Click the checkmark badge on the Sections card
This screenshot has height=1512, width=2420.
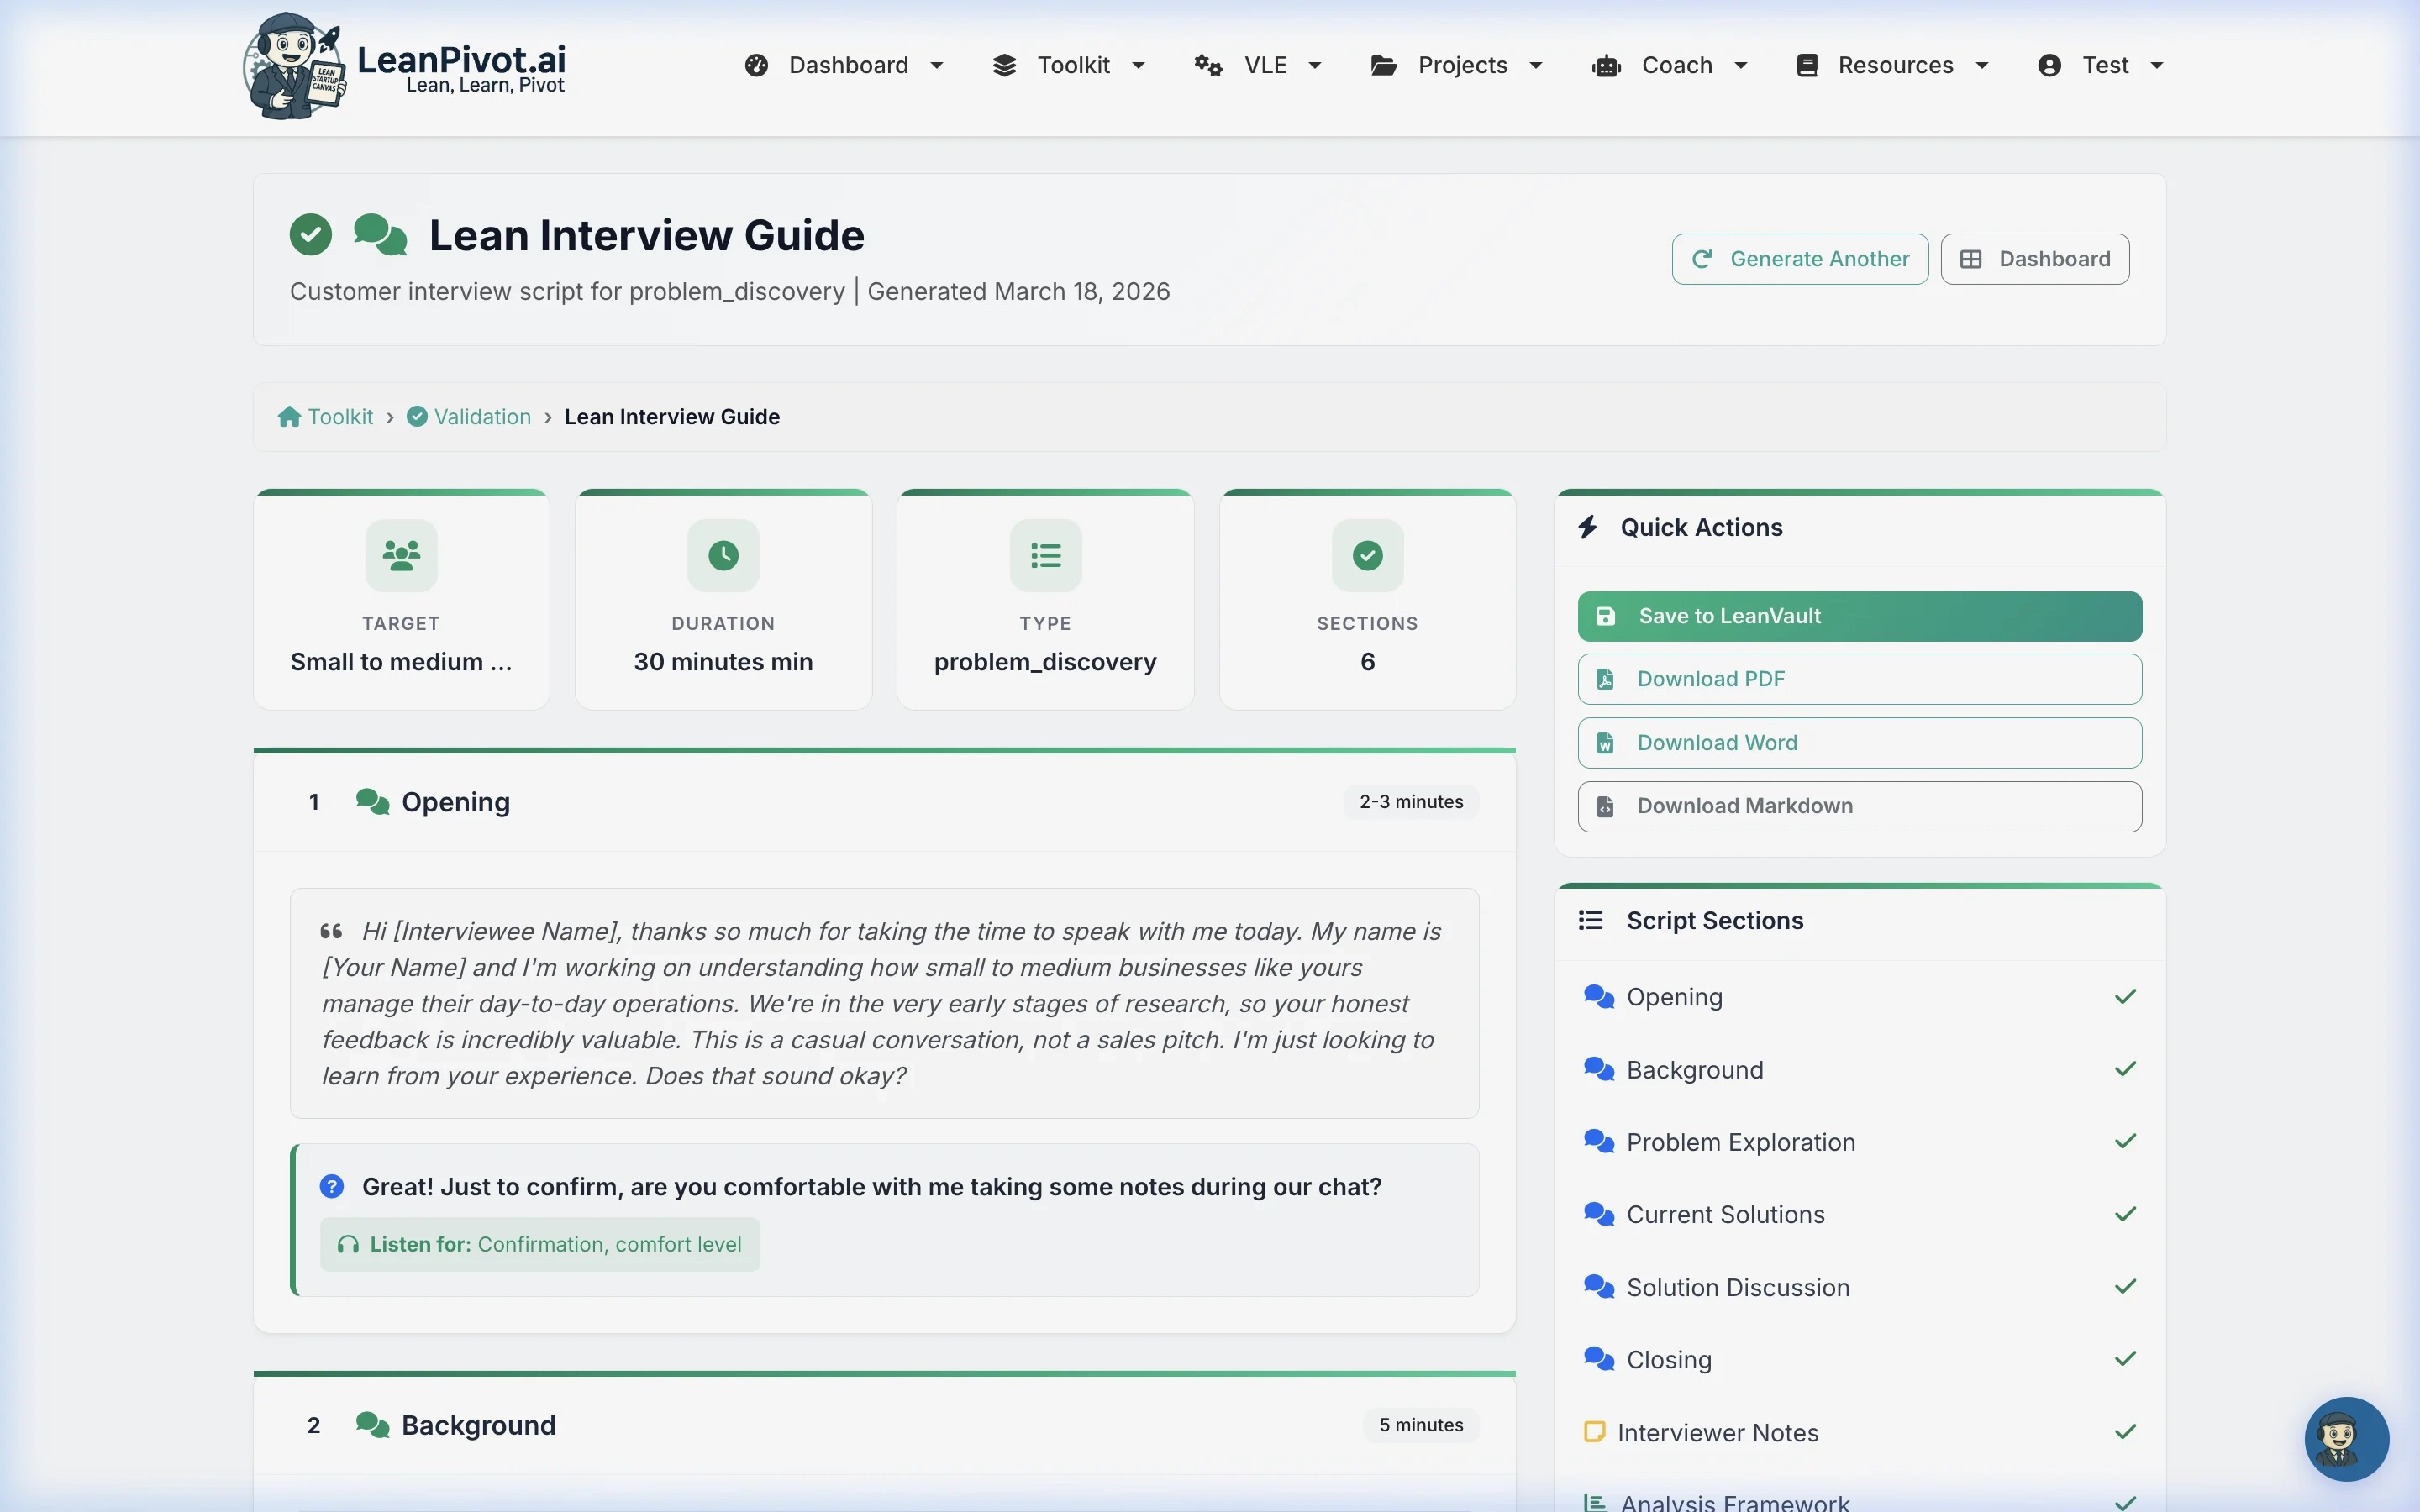(1366, 555)
